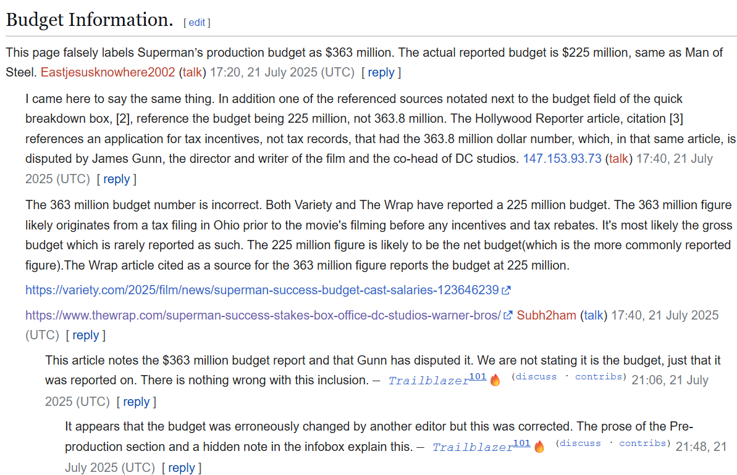737x475 pixels.
Task: Click the external link icon after variety.com URL
Action: [506, 291]
